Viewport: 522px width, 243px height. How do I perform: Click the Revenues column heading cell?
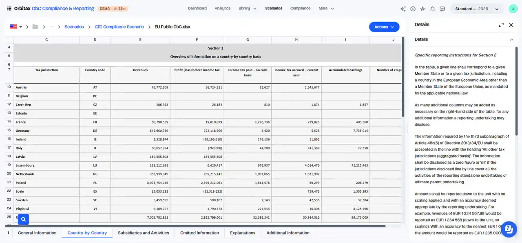[x=140, y=75]
